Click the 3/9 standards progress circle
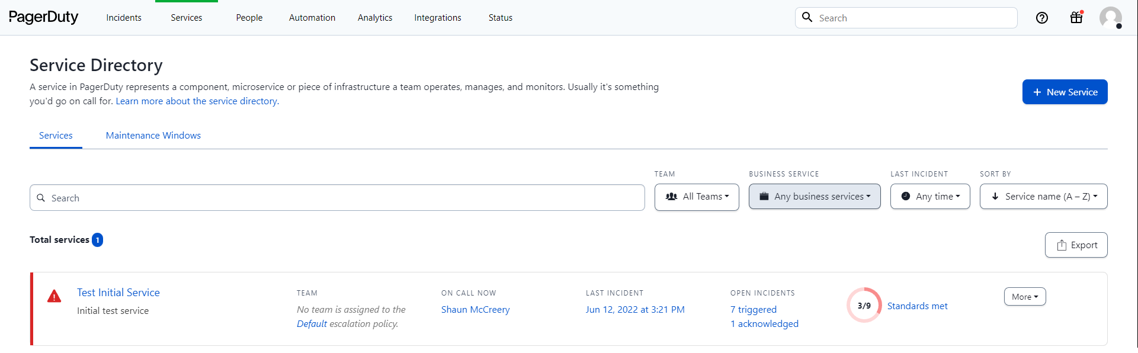The image size is (1138, 353). pyautogui.click(x=864, y=305)
